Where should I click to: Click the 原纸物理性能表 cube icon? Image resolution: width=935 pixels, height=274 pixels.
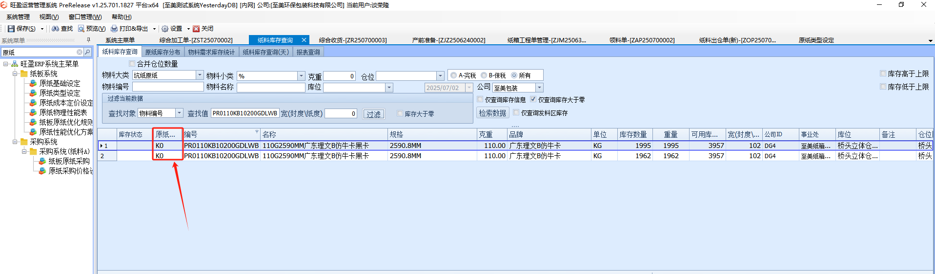pyautogui.click(x=33, y=112)
